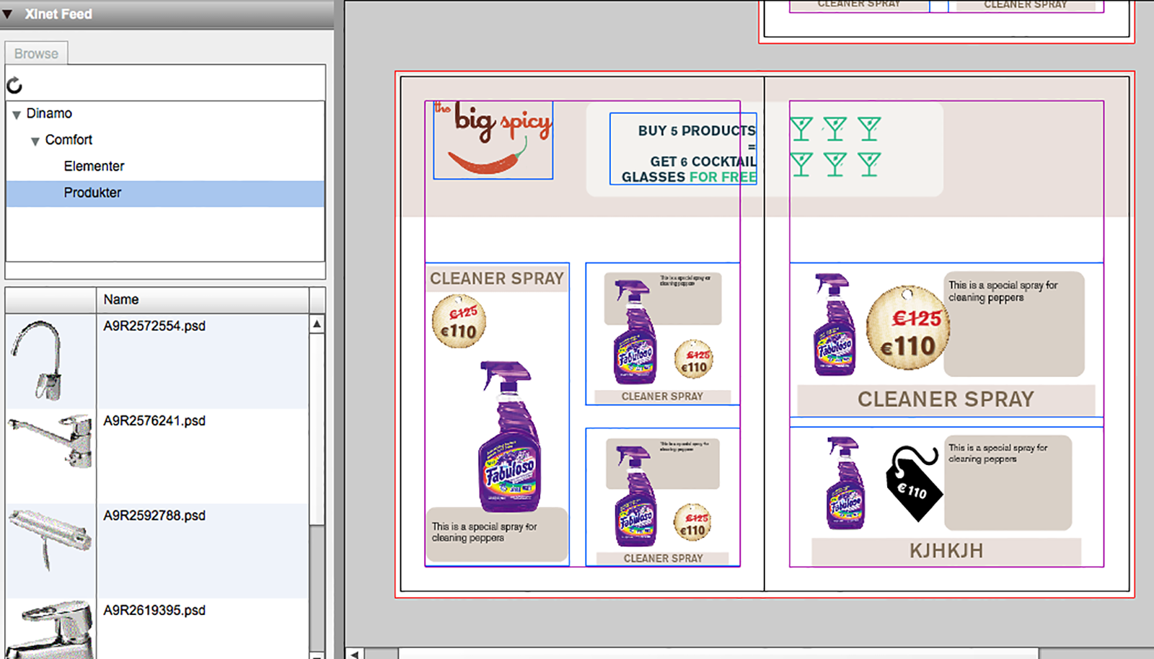Click the file list scroll-up arrow

pos(317,324)
